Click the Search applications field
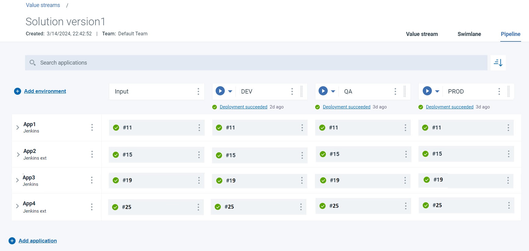 click(x=257, y=63)
